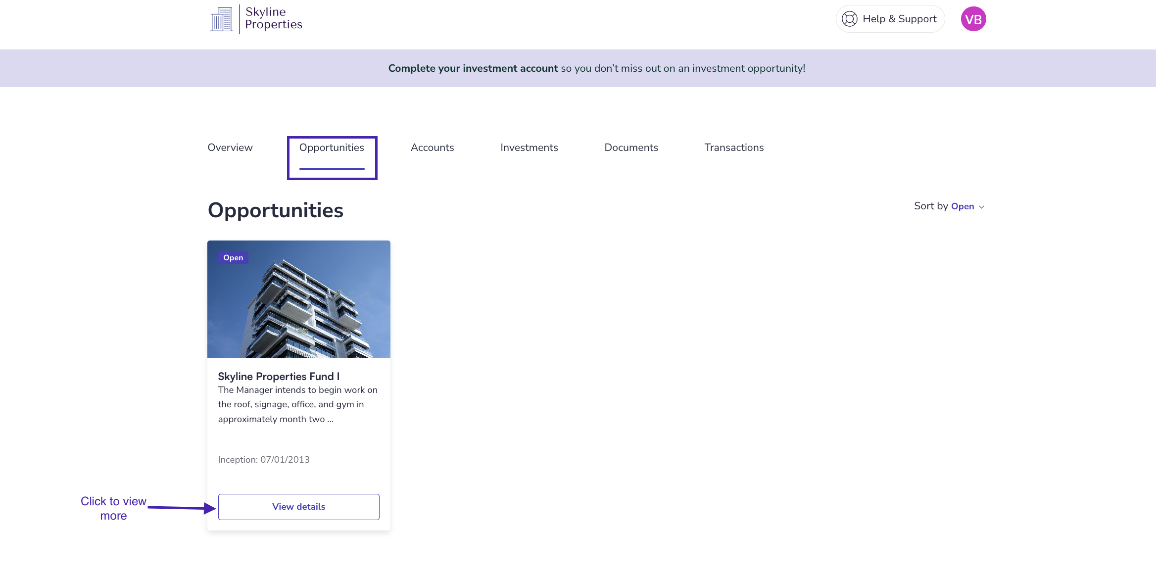Click the Skyline Properties Fund I title
Viewport: 1156px width, 579px height.
(x=279, y=376)
